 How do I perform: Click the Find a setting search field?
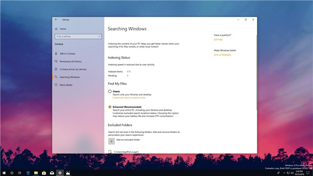[78, 36]
